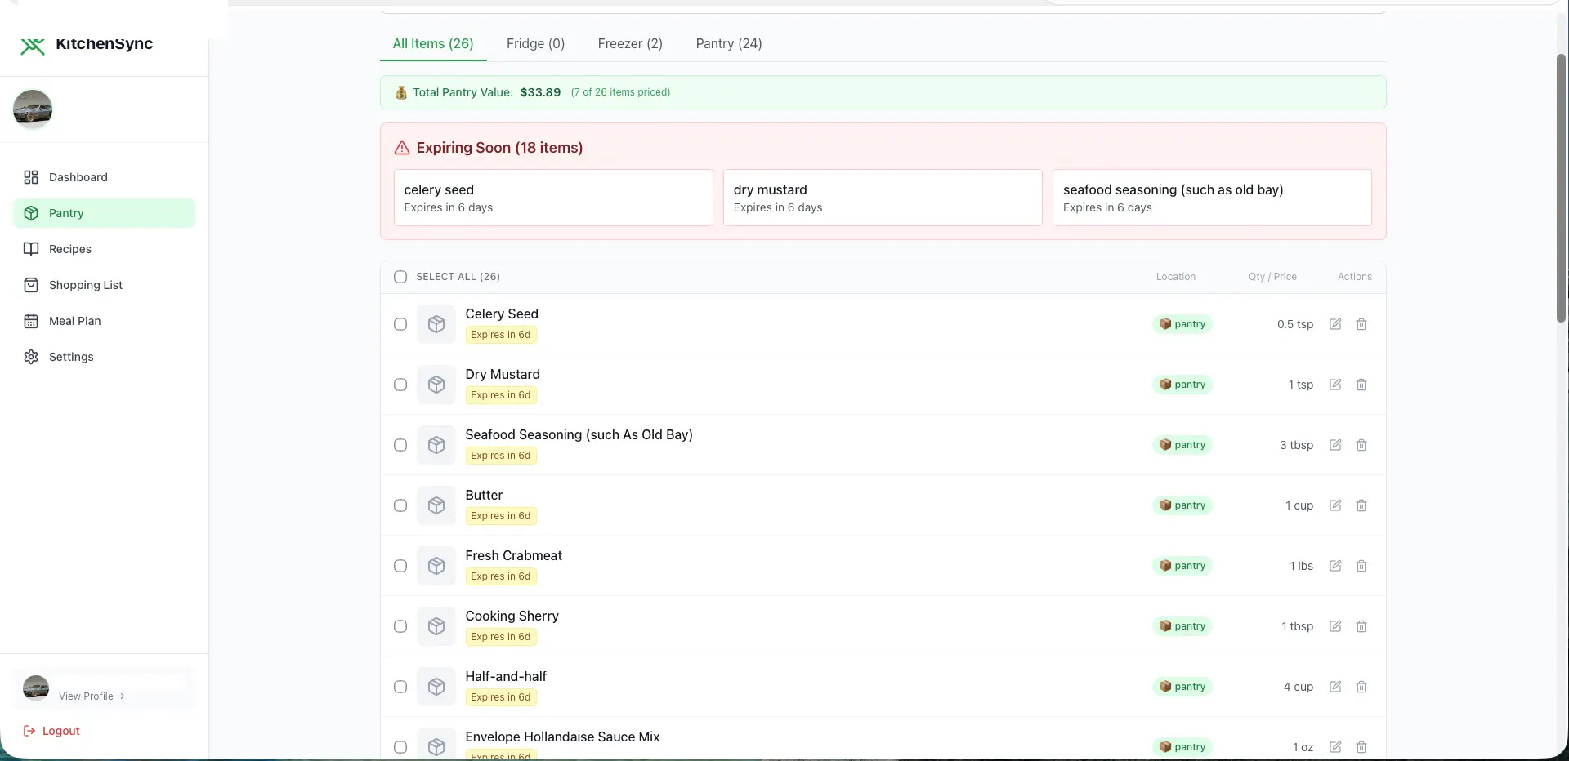Viewport: 1569px width, 761px height.
Task: Click the '4 cup' quantity for Half-and-half
Action: pos(1298,687)
